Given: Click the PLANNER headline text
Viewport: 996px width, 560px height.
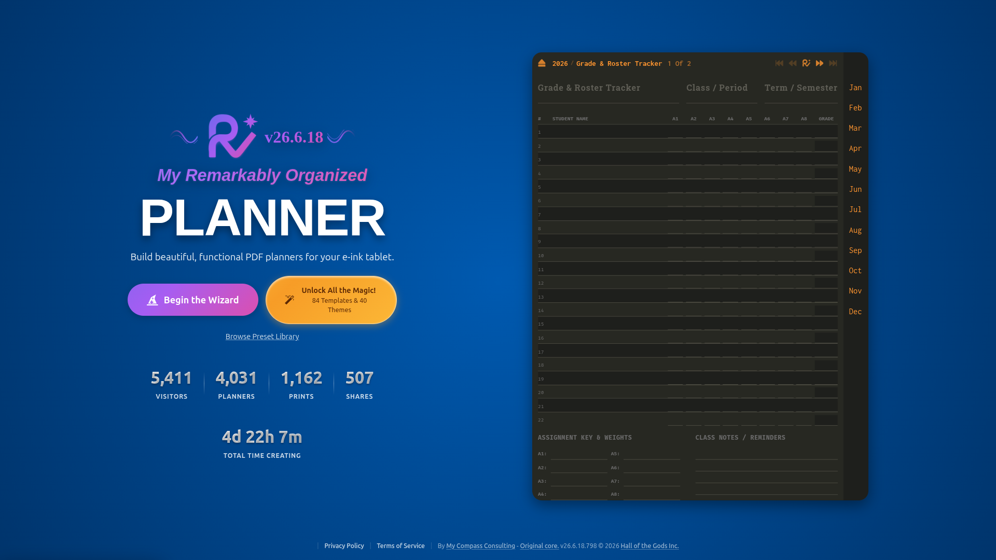Looking at the screenshot, I should click(262, 218).
